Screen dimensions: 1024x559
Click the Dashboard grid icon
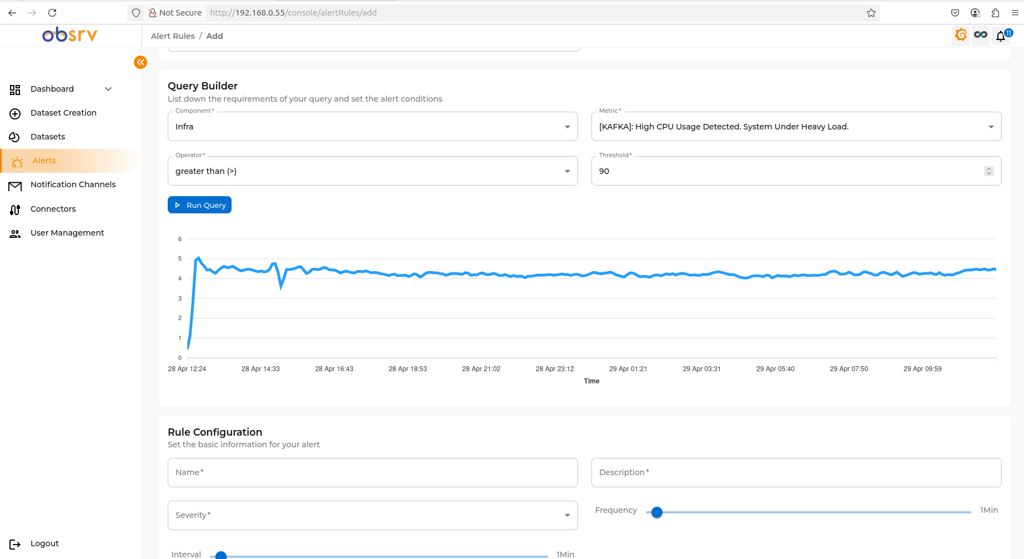point(15,89)
